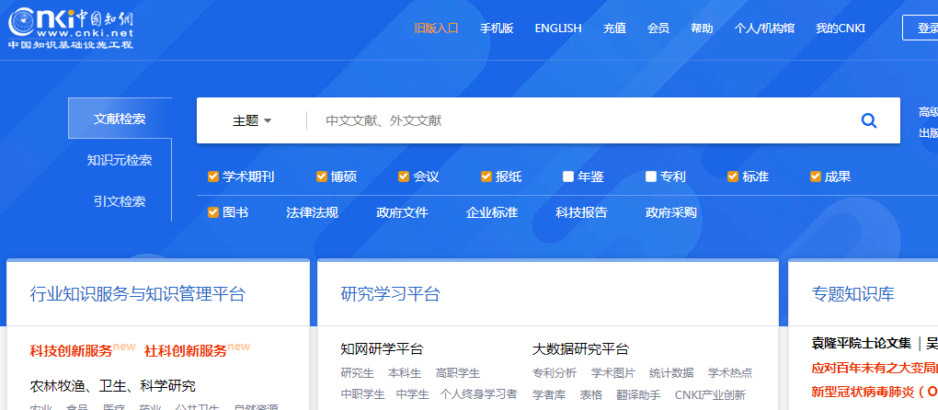Open 知网研学平台 link

click(382, 349)
